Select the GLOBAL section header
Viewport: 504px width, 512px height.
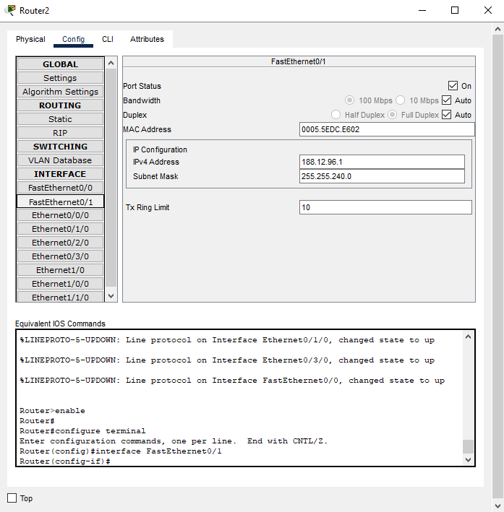60,64
